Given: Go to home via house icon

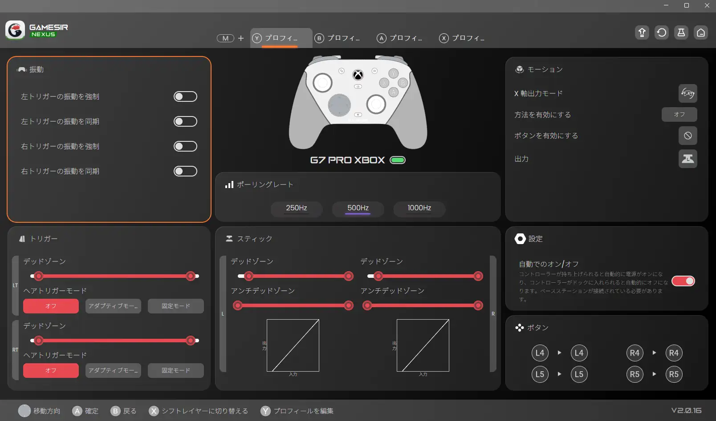Looking at the screenshot, I should pyautogui.click(x=701, y=32).
